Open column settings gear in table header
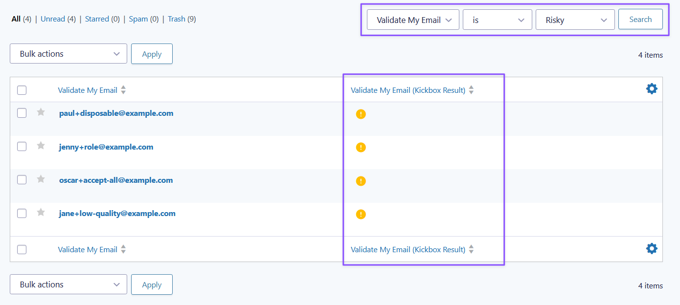680x305 pixels. 652,89
